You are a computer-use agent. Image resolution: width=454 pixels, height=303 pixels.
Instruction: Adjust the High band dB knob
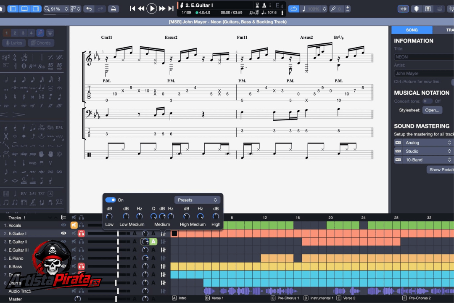[216, 216]
